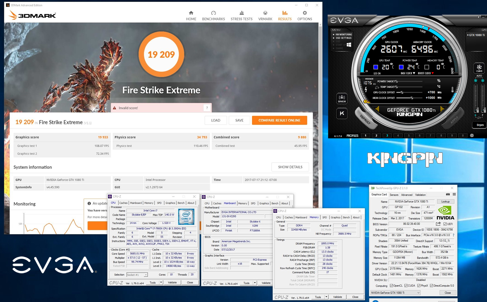The width and height of the screenshot is (487, 302).
Task: Click right yellow arrow beside GEFORCE GTX 1080 Ti
Action: [442, 109]
